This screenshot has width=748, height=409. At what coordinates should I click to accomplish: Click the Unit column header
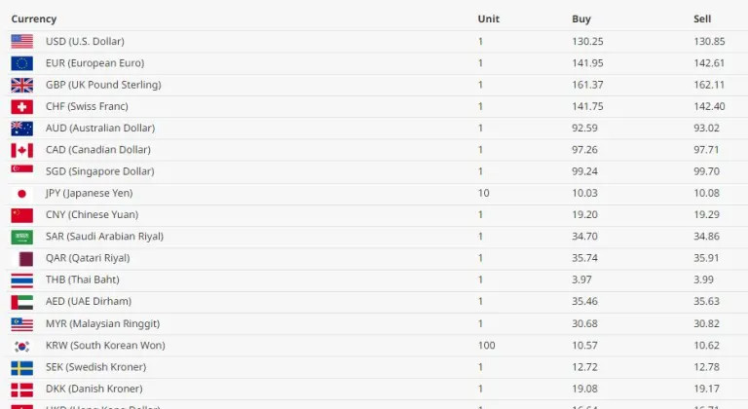tap(489, 19)
